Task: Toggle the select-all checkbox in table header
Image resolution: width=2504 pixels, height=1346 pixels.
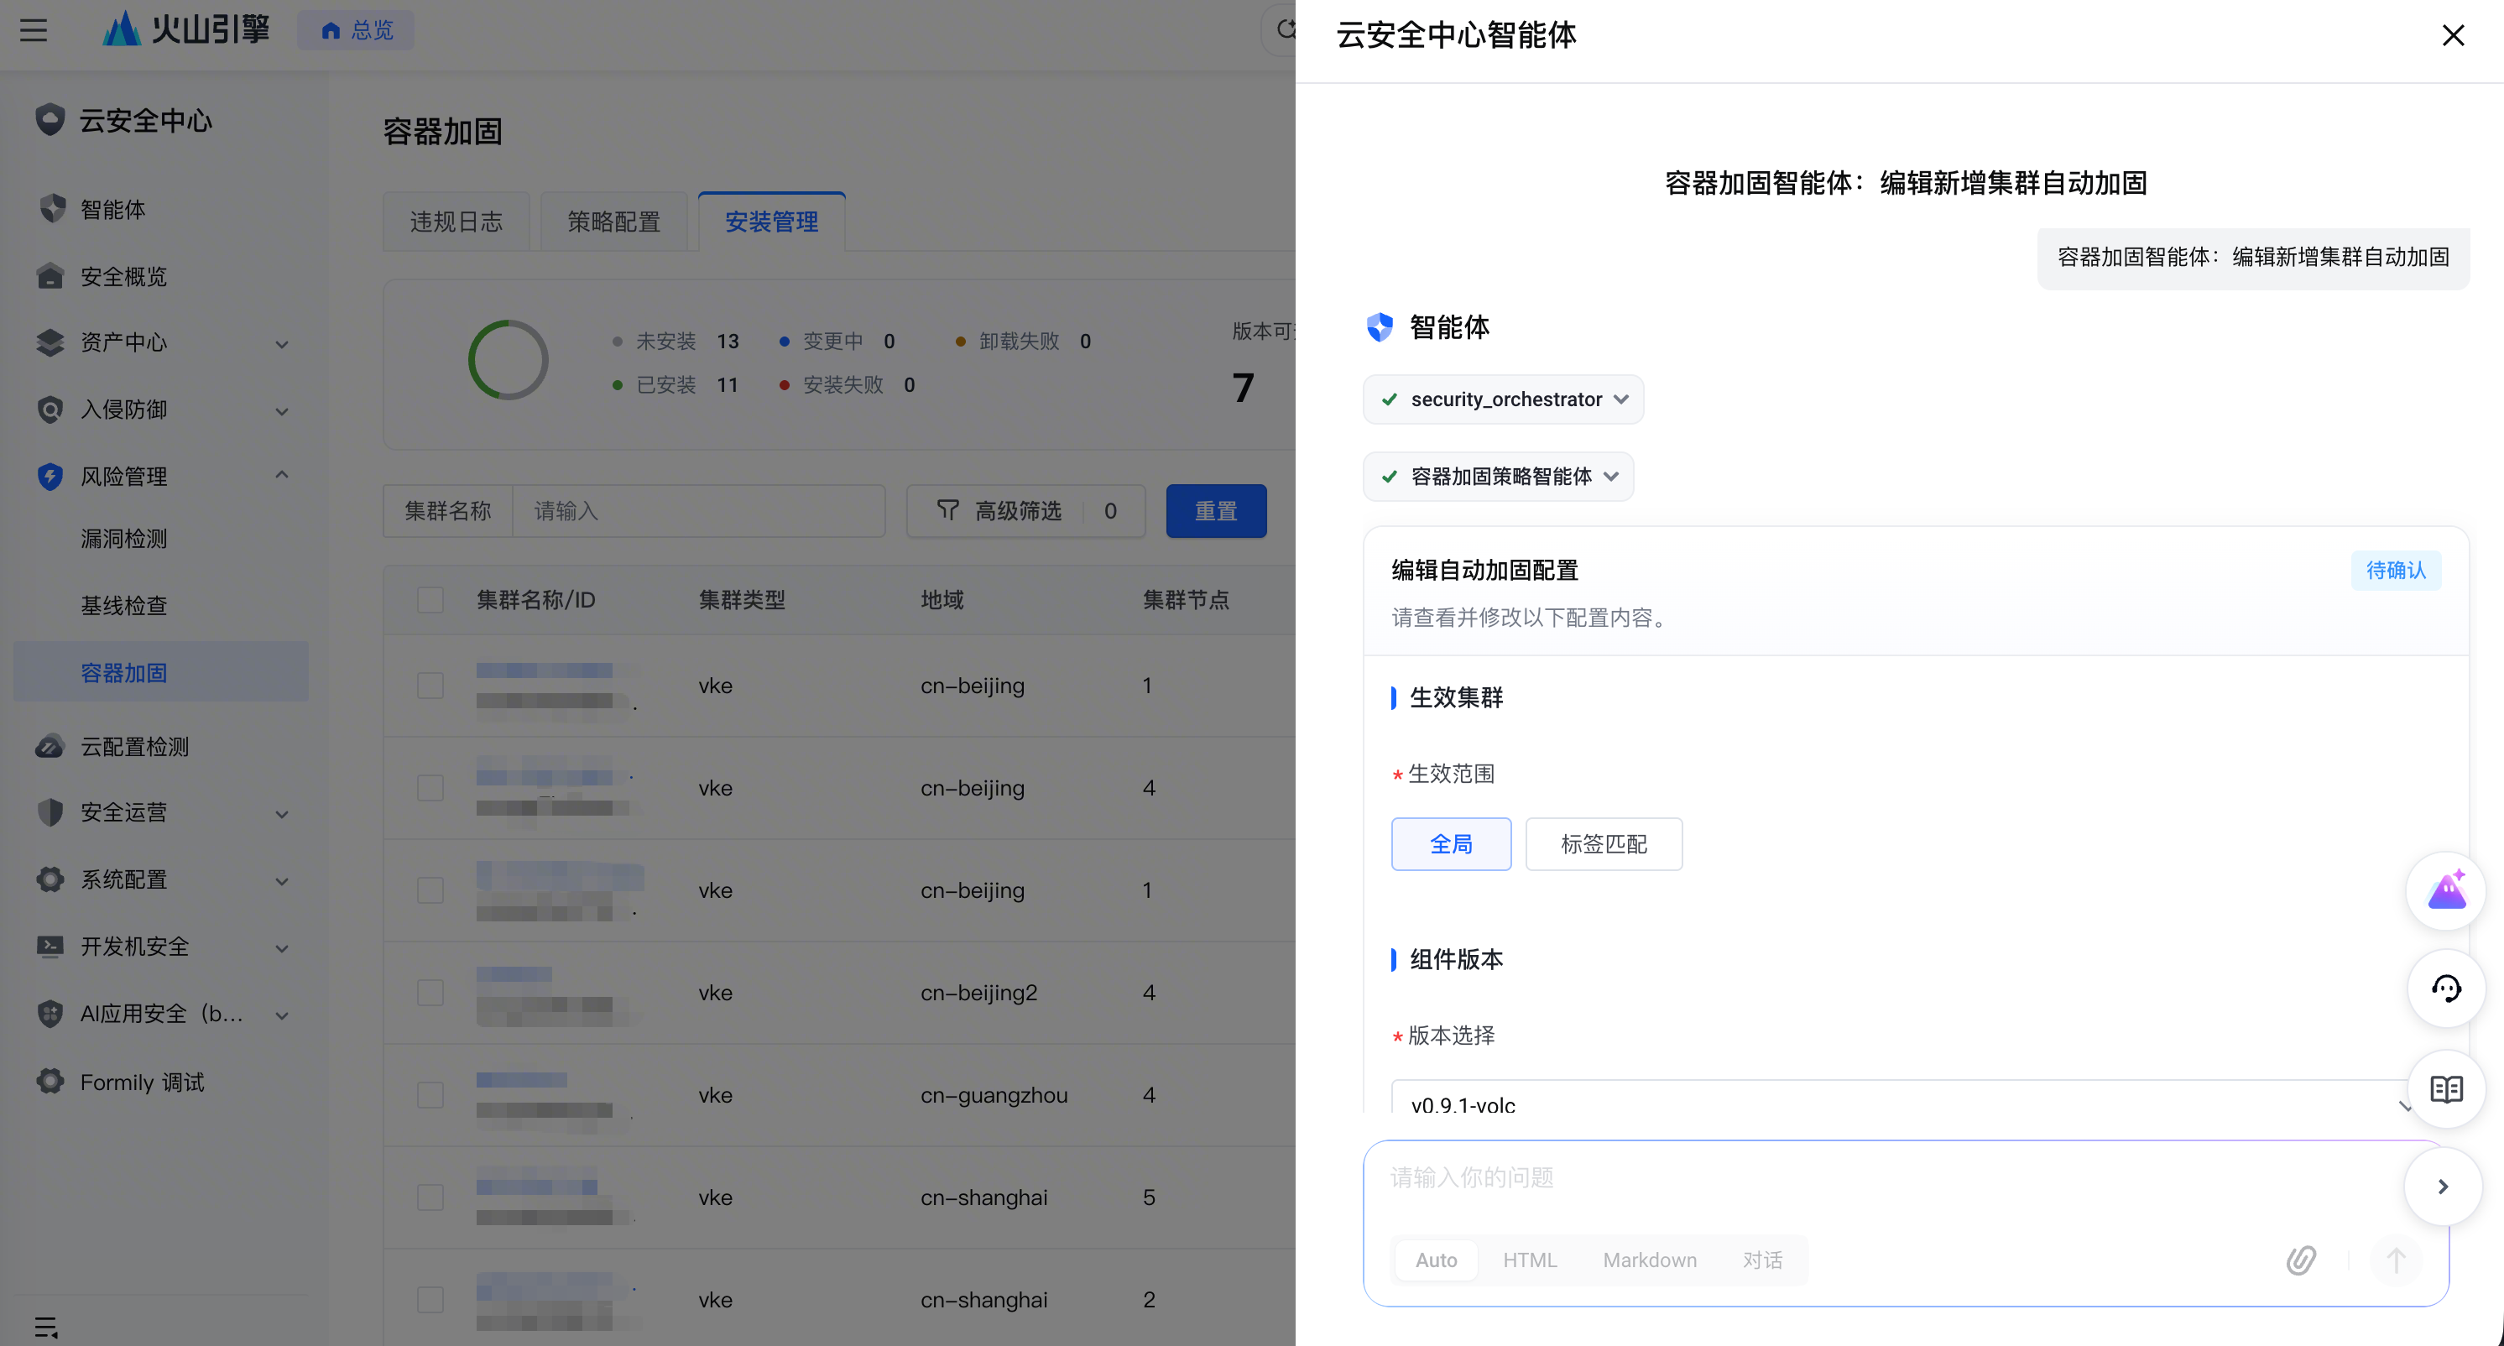Action: (x=430, y=600)
